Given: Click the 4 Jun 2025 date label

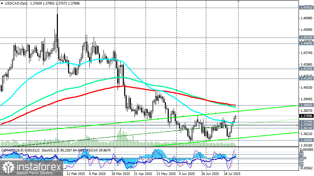Looking at the screenshot, I should tap(187, 174).
